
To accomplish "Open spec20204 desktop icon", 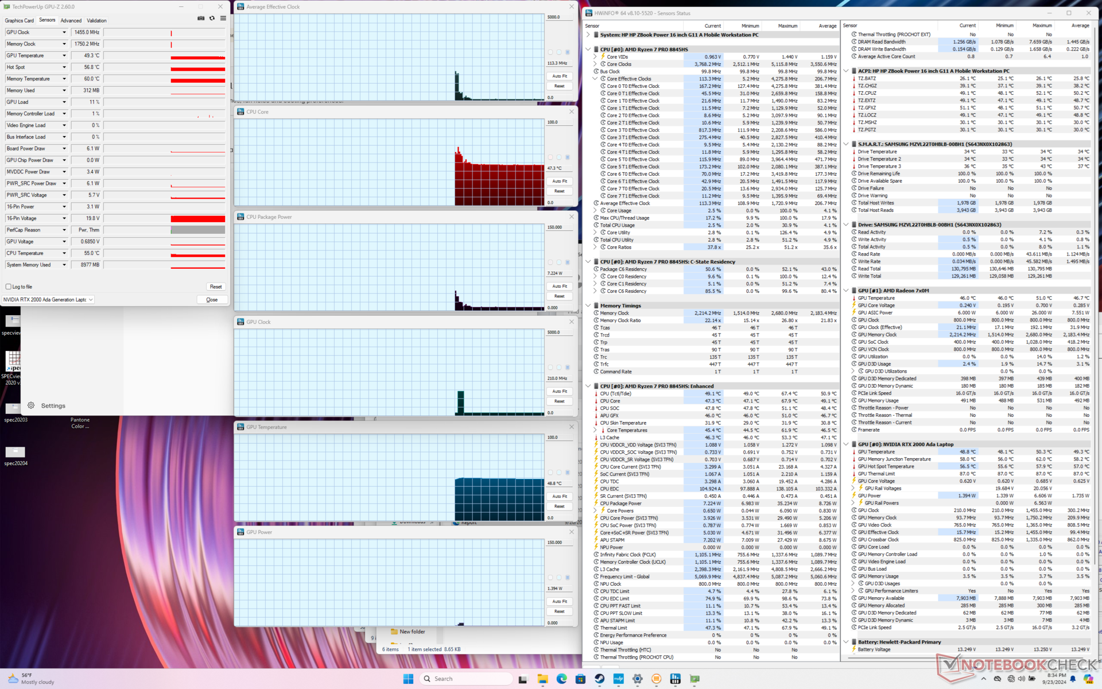I will 15,453.
